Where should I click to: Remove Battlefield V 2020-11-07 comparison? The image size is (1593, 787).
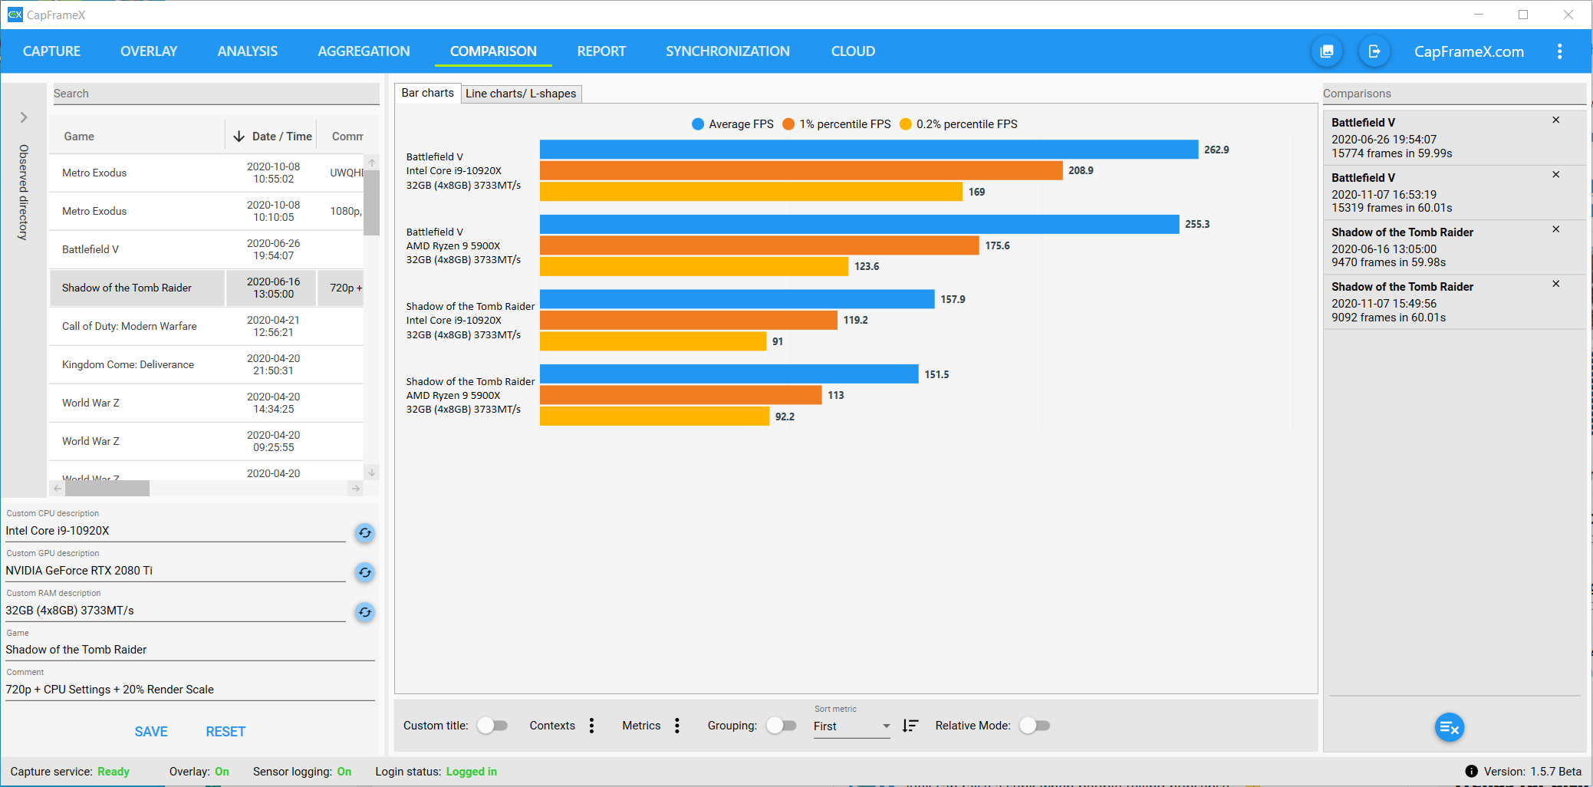[x=1556, y=174]
